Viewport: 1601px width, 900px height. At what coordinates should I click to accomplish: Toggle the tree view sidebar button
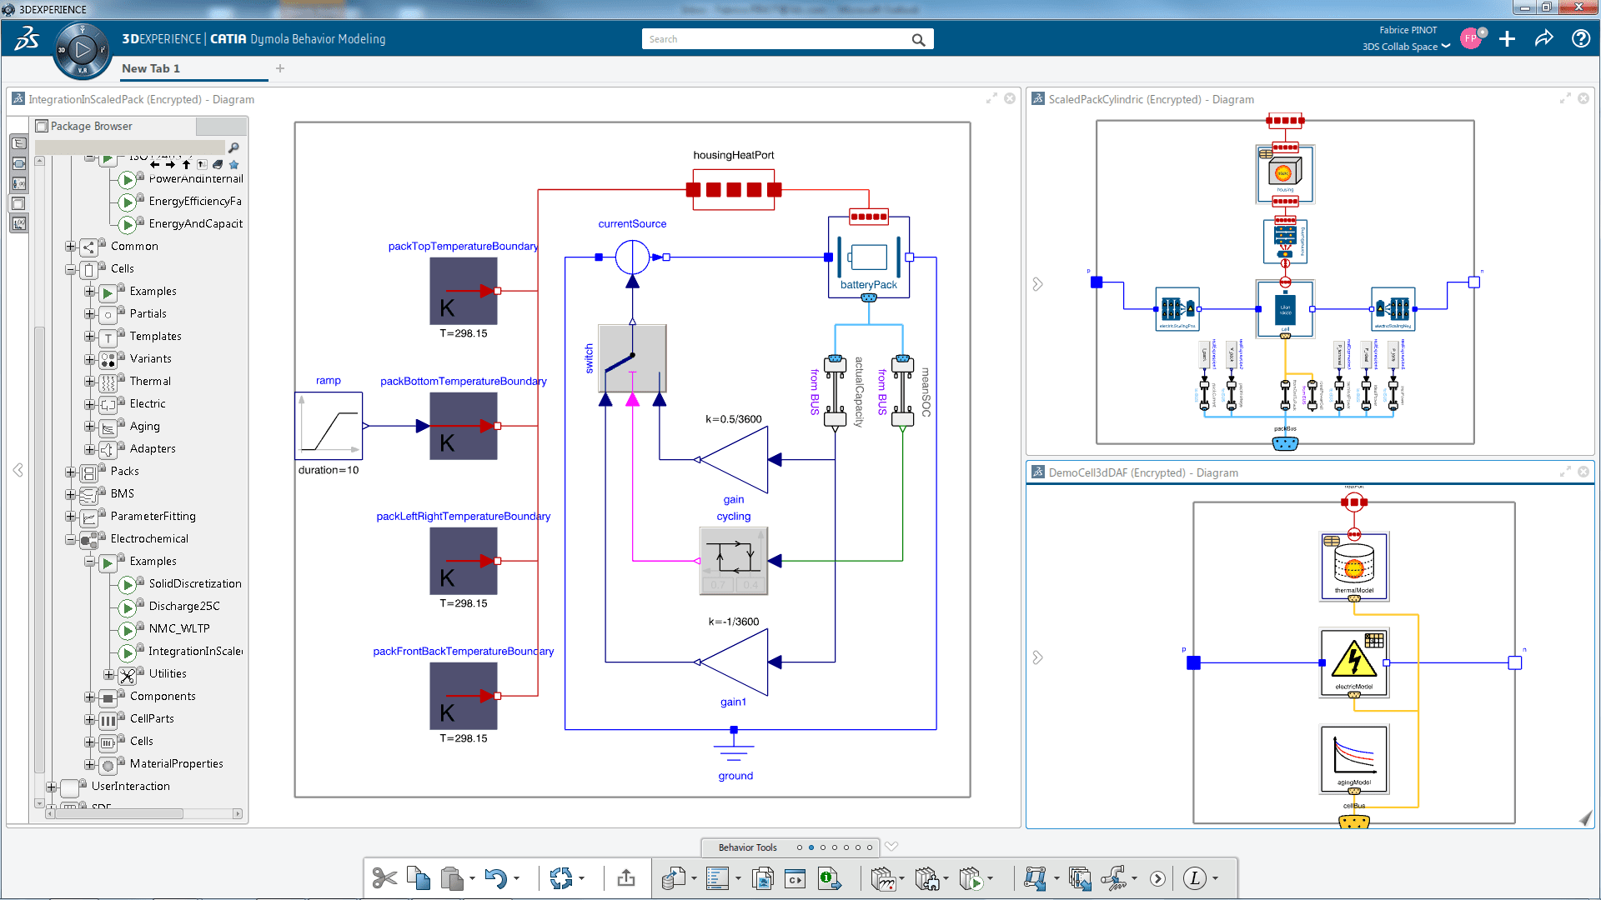click(19, 143)
